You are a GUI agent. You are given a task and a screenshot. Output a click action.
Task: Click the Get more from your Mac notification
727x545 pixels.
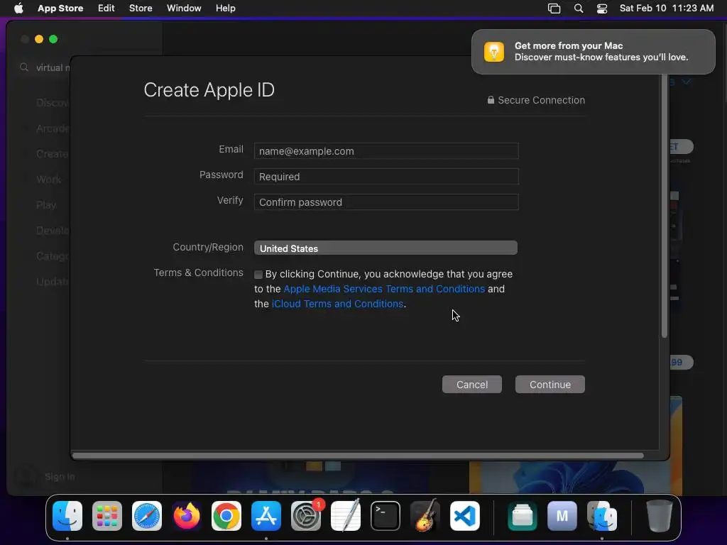(x=594, y=51)
